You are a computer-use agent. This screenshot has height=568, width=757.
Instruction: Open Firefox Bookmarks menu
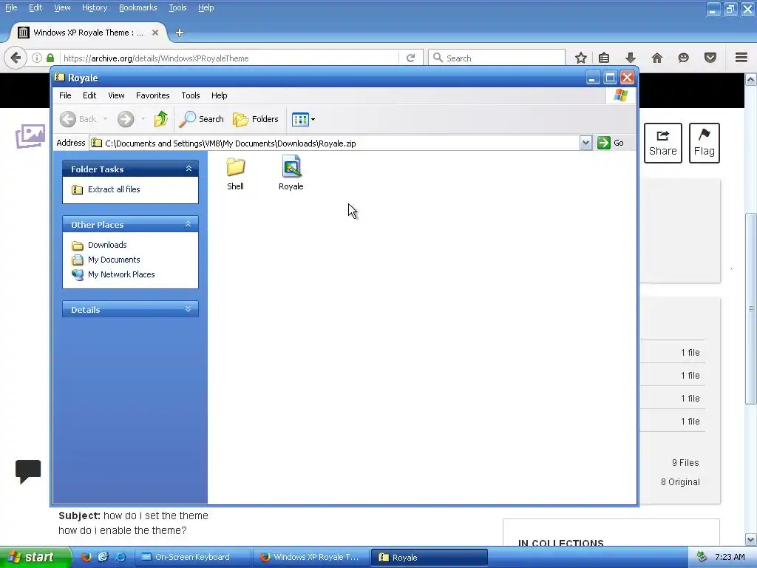tap(138, 7)
